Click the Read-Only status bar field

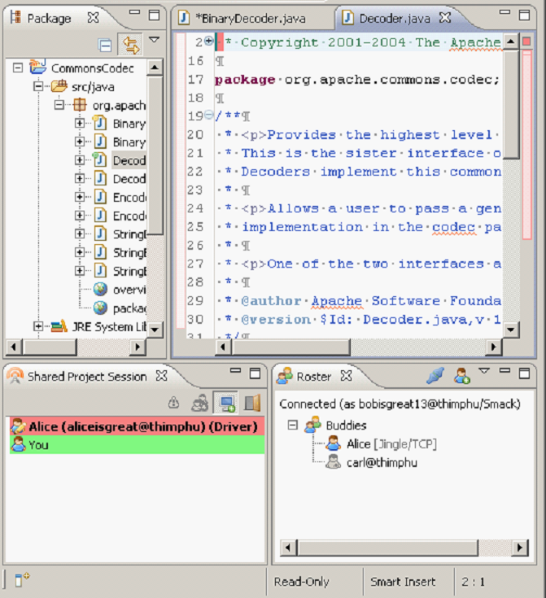click(x=301, y=582)
